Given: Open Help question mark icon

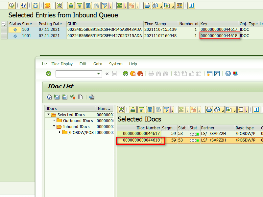Looking at the screenshot, I should pos(228,74).
